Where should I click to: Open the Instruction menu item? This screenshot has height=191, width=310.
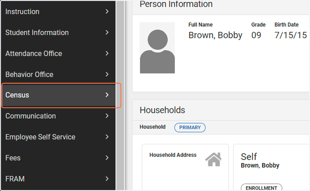[58, 12]
